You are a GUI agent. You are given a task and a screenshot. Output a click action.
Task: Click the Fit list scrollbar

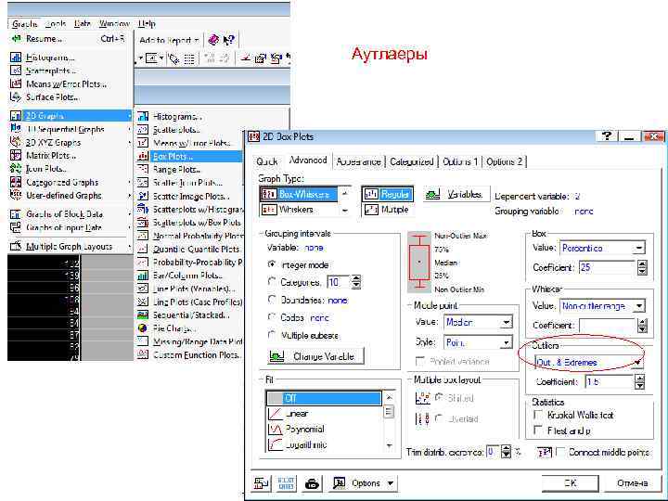(389, 421)
